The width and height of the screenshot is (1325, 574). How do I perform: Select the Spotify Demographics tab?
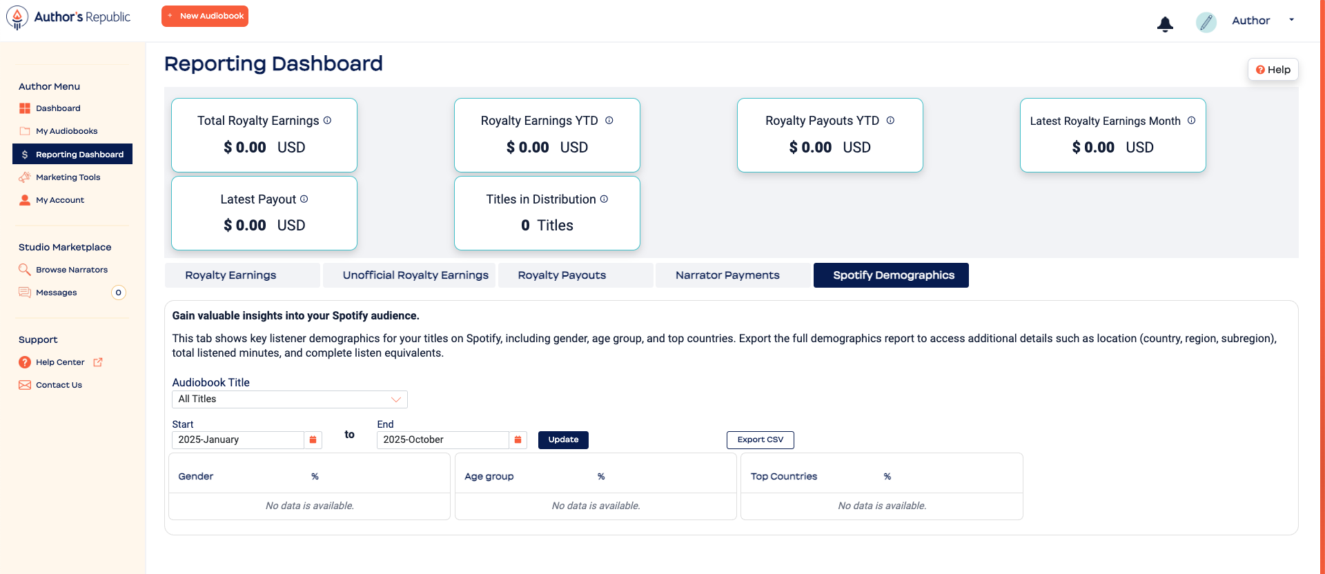tap(891, 275)
